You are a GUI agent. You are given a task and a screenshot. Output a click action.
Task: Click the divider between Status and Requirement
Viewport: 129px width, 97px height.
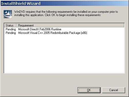click(x=16, y=25)
